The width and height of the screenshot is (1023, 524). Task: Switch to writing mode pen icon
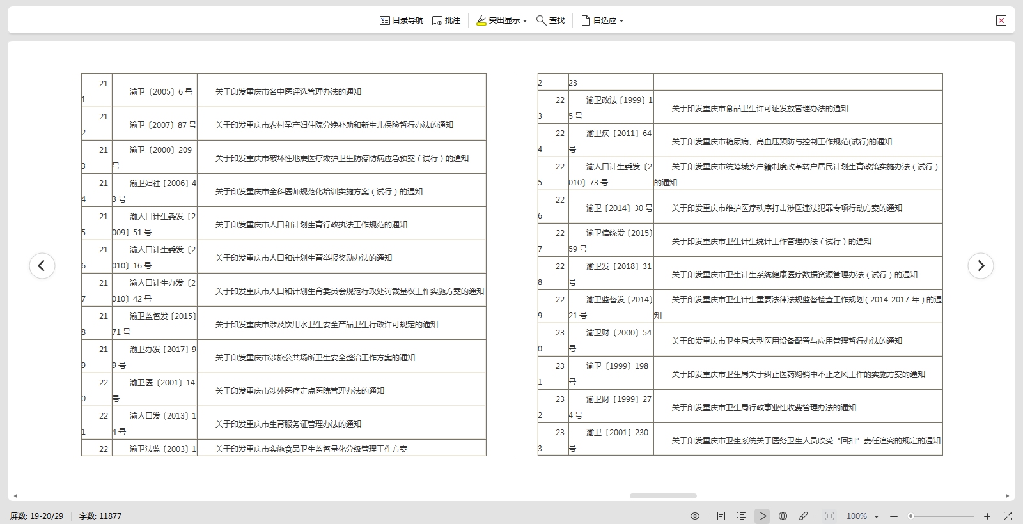803,516
